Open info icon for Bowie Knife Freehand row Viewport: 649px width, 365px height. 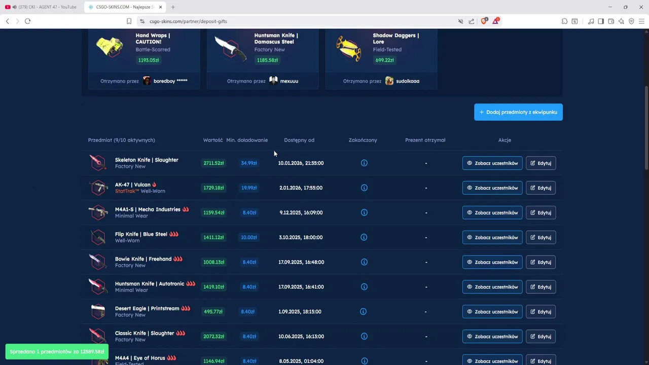pos(364,262)
